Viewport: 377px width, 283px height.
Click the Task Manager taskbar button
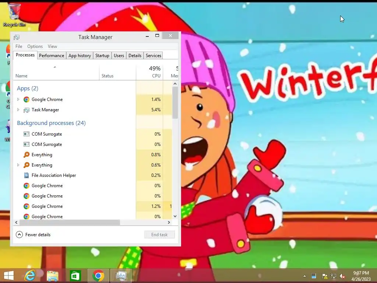121,276
